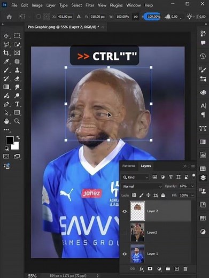Expand status bar arrow

(x=98, y=275)
